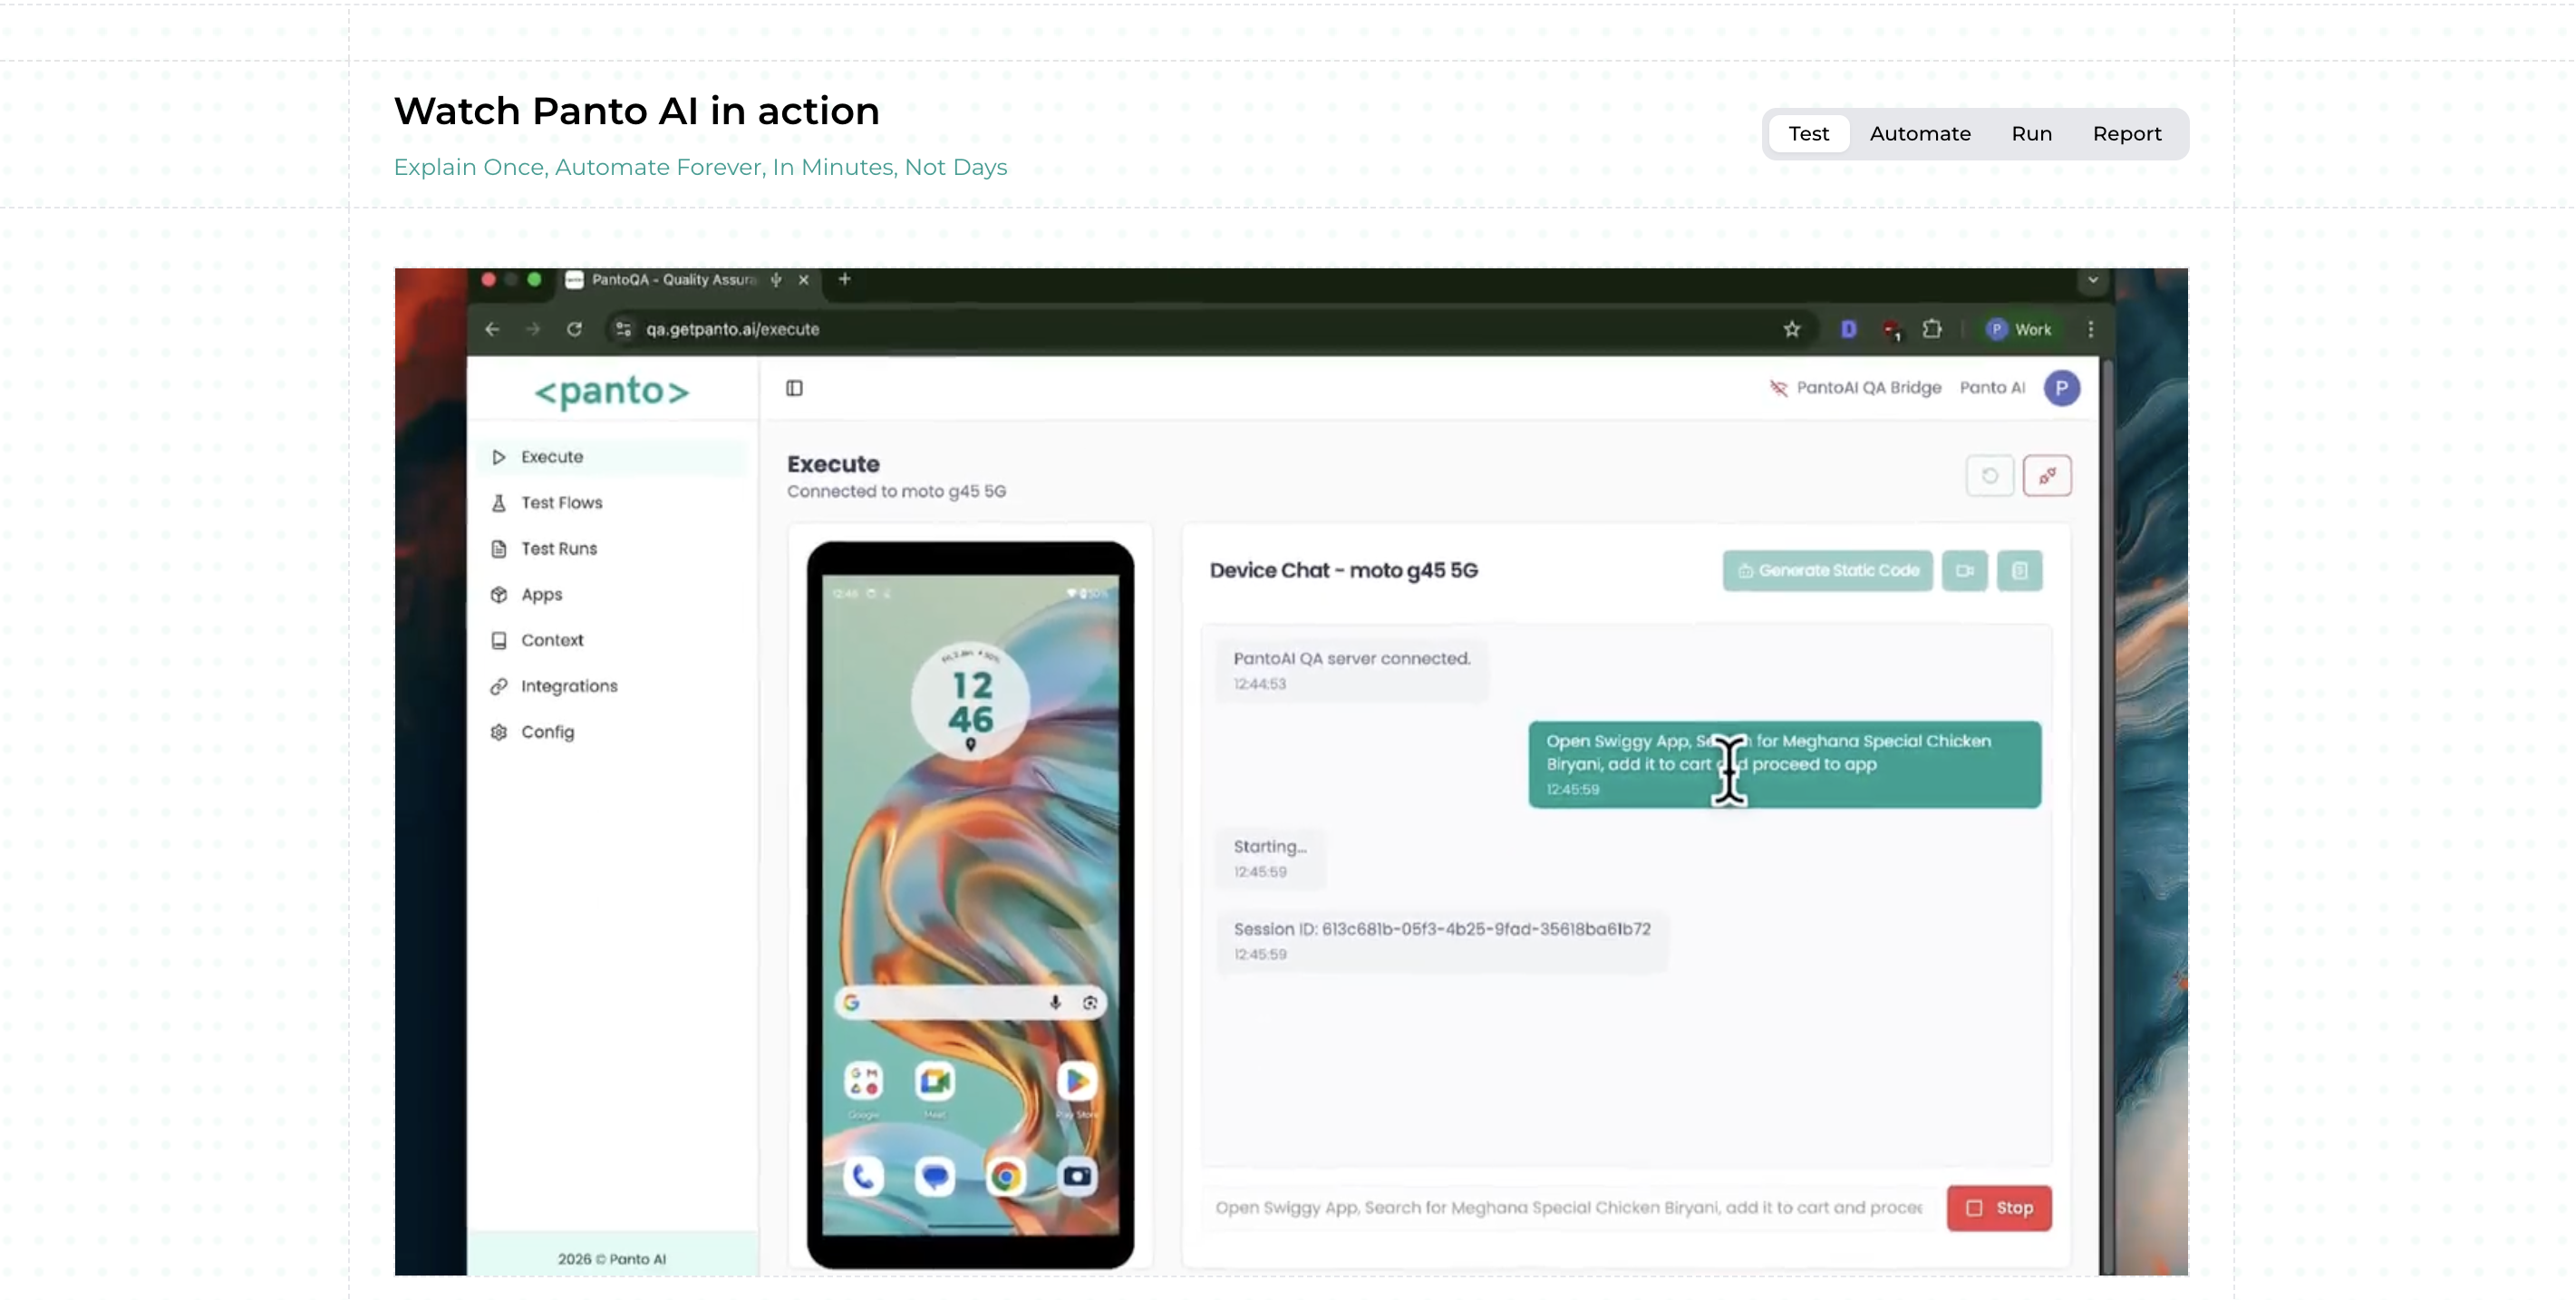Click the browser extensions puzzle icon
This screenshot has width=2576, height=1300.
pyautogui.click(x=1932, y=329)
